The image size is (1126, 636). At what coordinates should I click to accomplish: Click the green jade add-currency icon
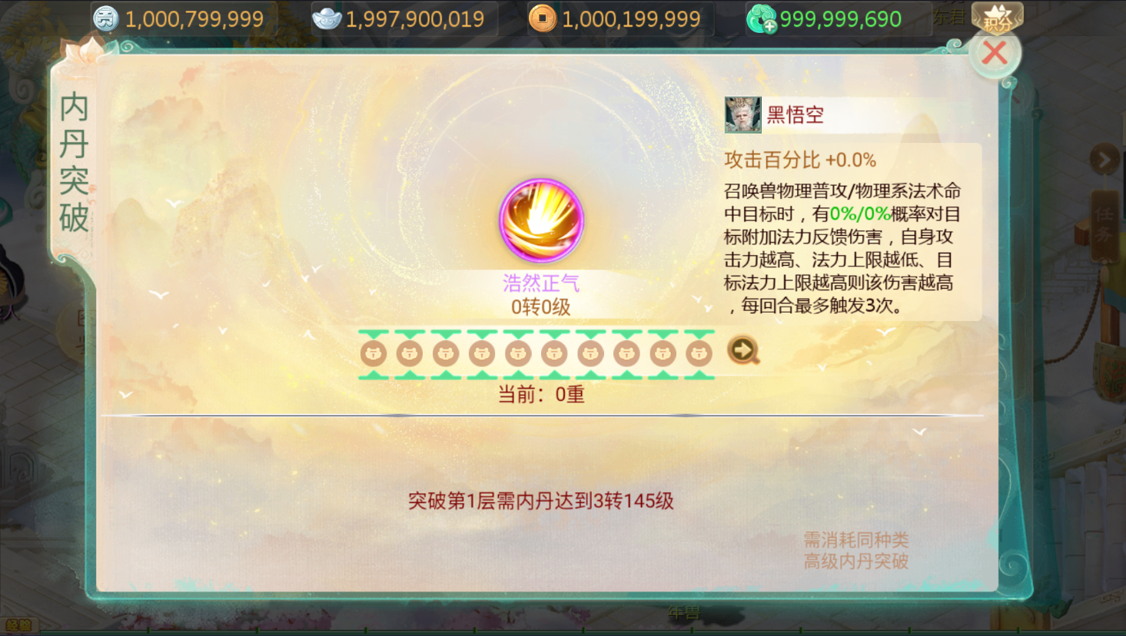762,18
